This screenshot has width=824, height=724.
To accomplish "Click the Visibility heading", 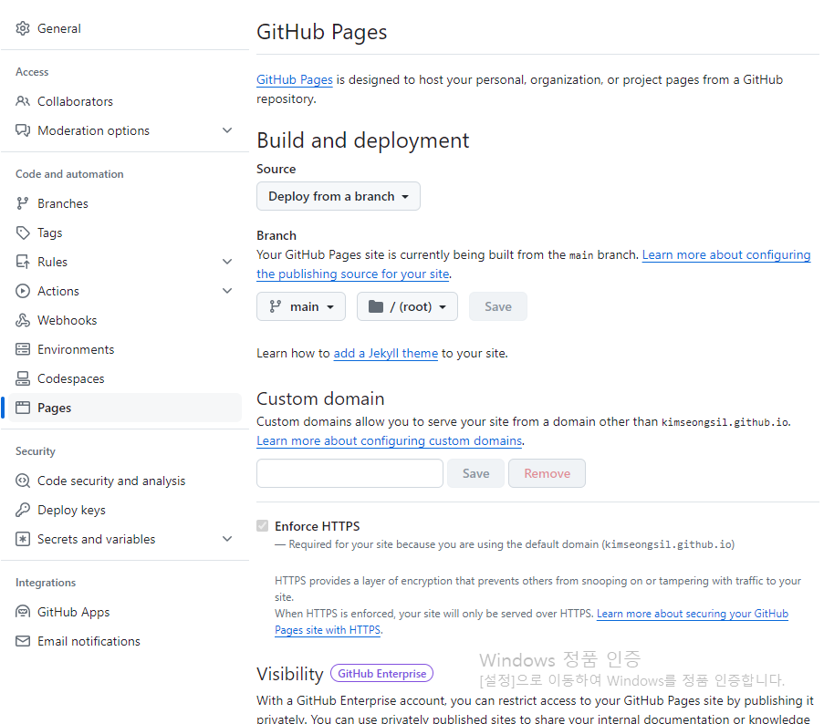I will tap(290, 674).
